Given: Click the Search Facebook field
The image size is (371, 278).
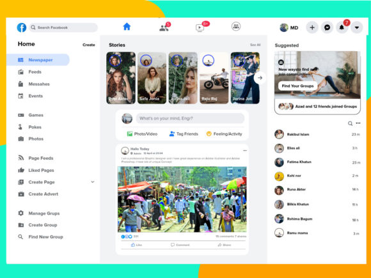Looking at the screenshot, I should [63, 27].
